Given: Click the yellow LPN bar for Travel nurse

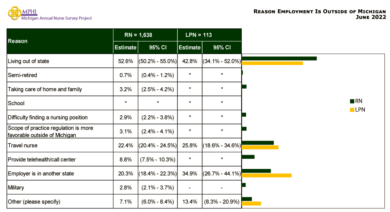Looking at the screenshot, I should pos(260,147).
